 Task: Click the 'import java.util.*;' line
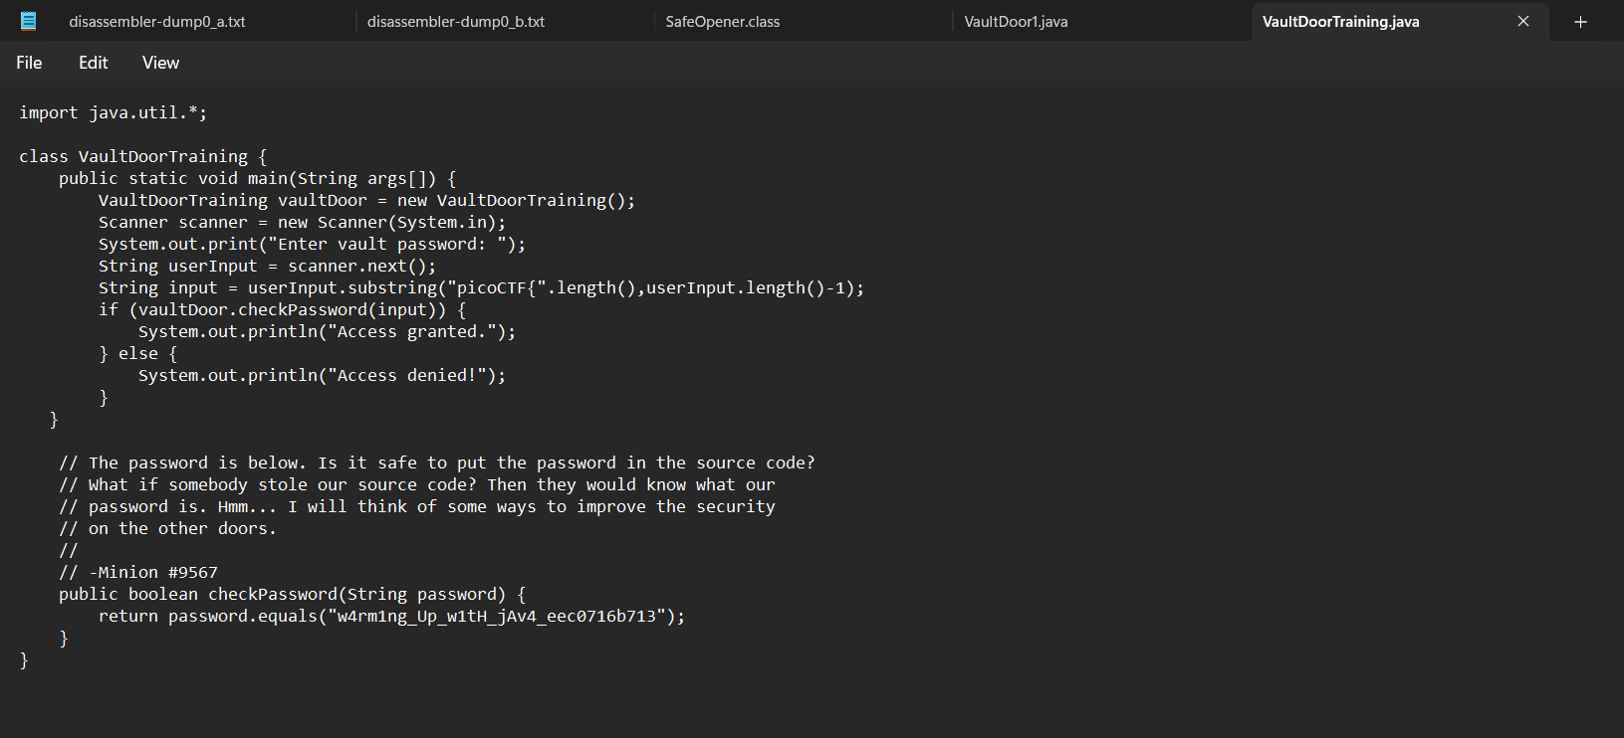[114, 112]
